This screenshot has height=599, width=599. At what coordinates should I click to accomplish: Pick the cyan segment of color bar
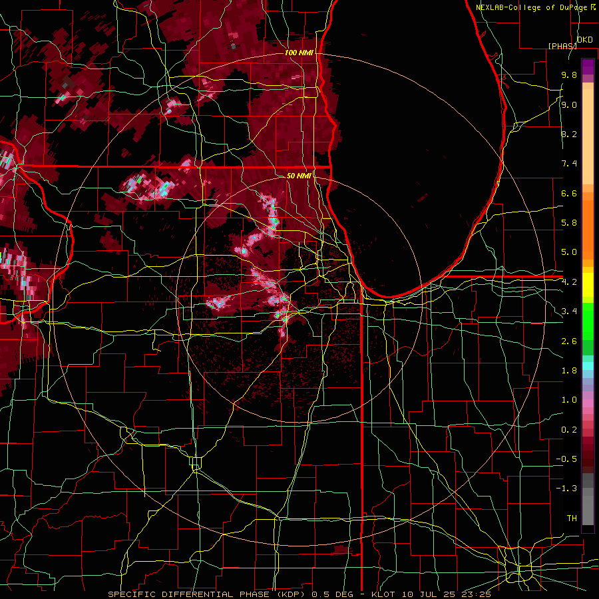coord(588,366)
